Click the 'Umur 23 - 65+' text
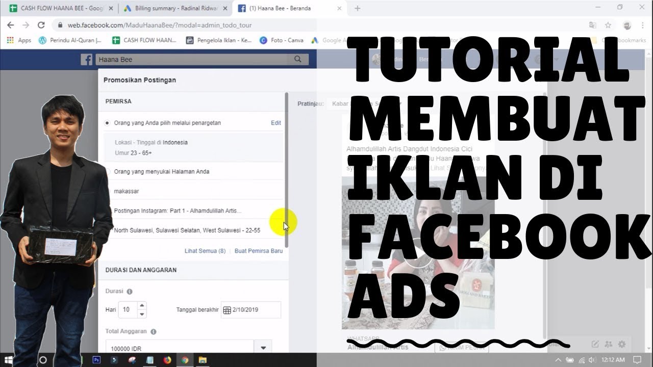The height and width of the screenshot is (367, 653). coord(133,153)
